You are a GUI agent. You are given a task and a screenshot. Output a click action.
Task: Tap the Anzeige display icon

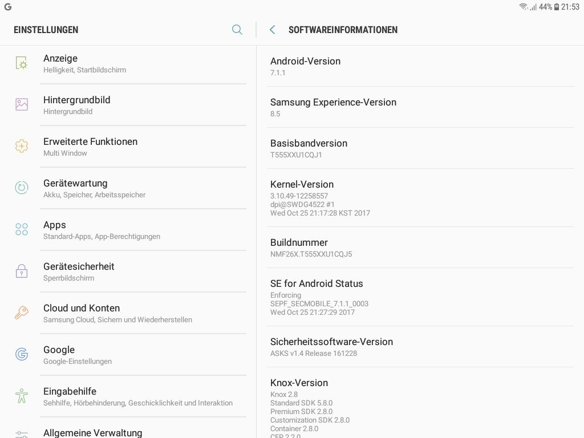pyautogui.click(x=22, y=63)
